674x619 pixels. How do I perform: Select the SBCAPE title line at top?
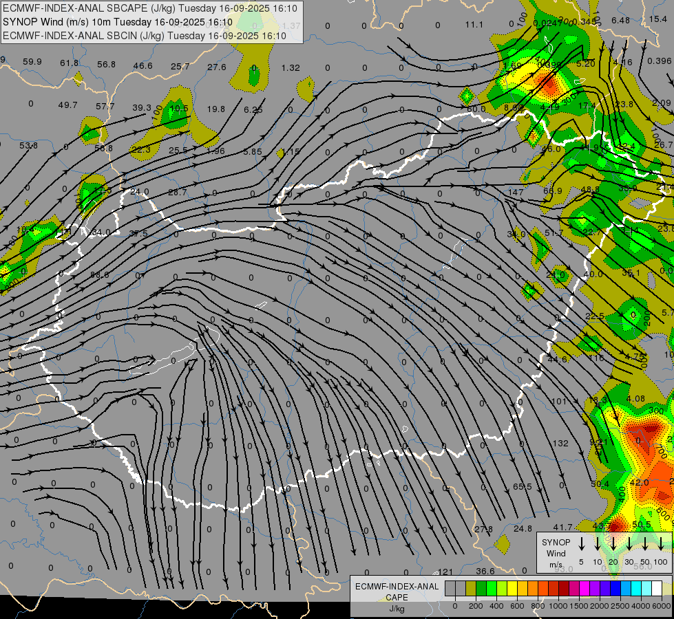149,8
